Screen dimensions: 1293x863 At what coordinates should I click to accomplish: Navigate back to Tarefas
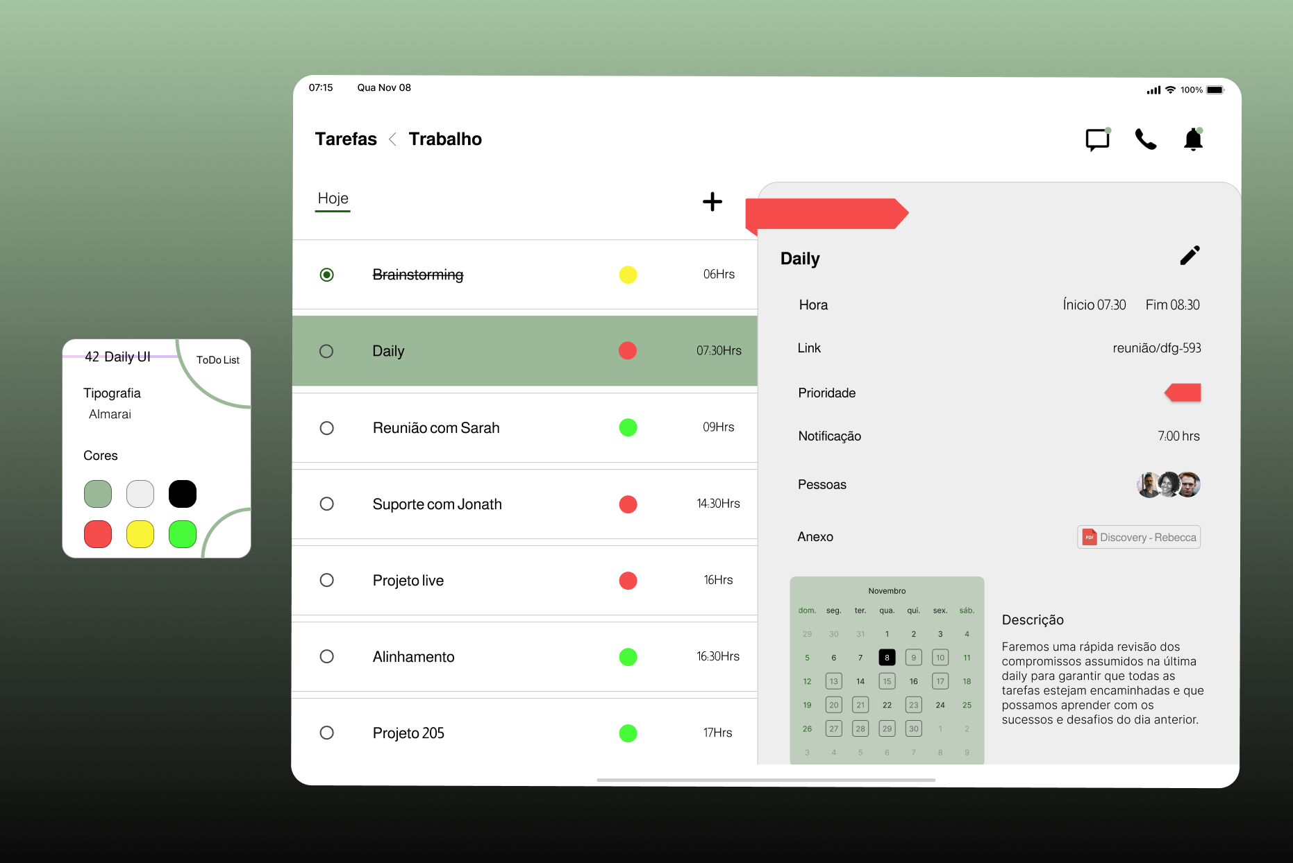pyautogui.click(x=346, y=139)
